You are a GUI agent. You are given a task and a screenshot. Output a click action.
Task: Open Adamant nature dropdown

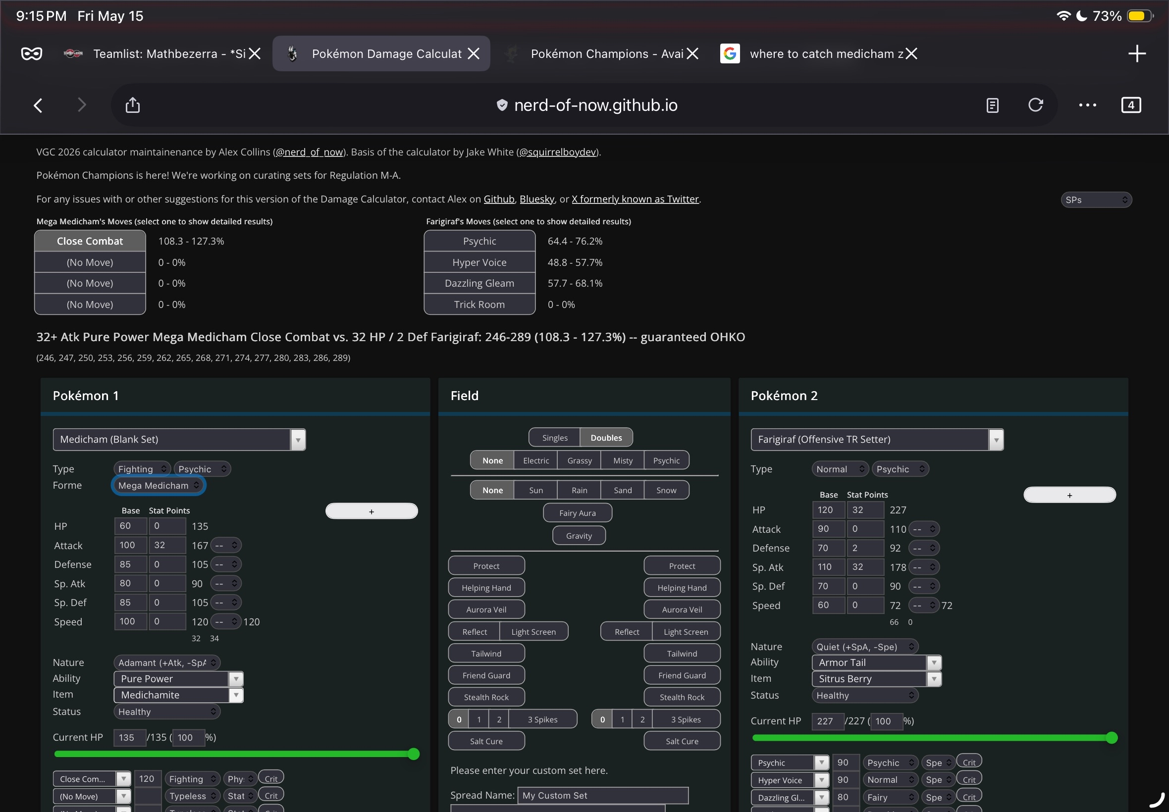[167, 662]
